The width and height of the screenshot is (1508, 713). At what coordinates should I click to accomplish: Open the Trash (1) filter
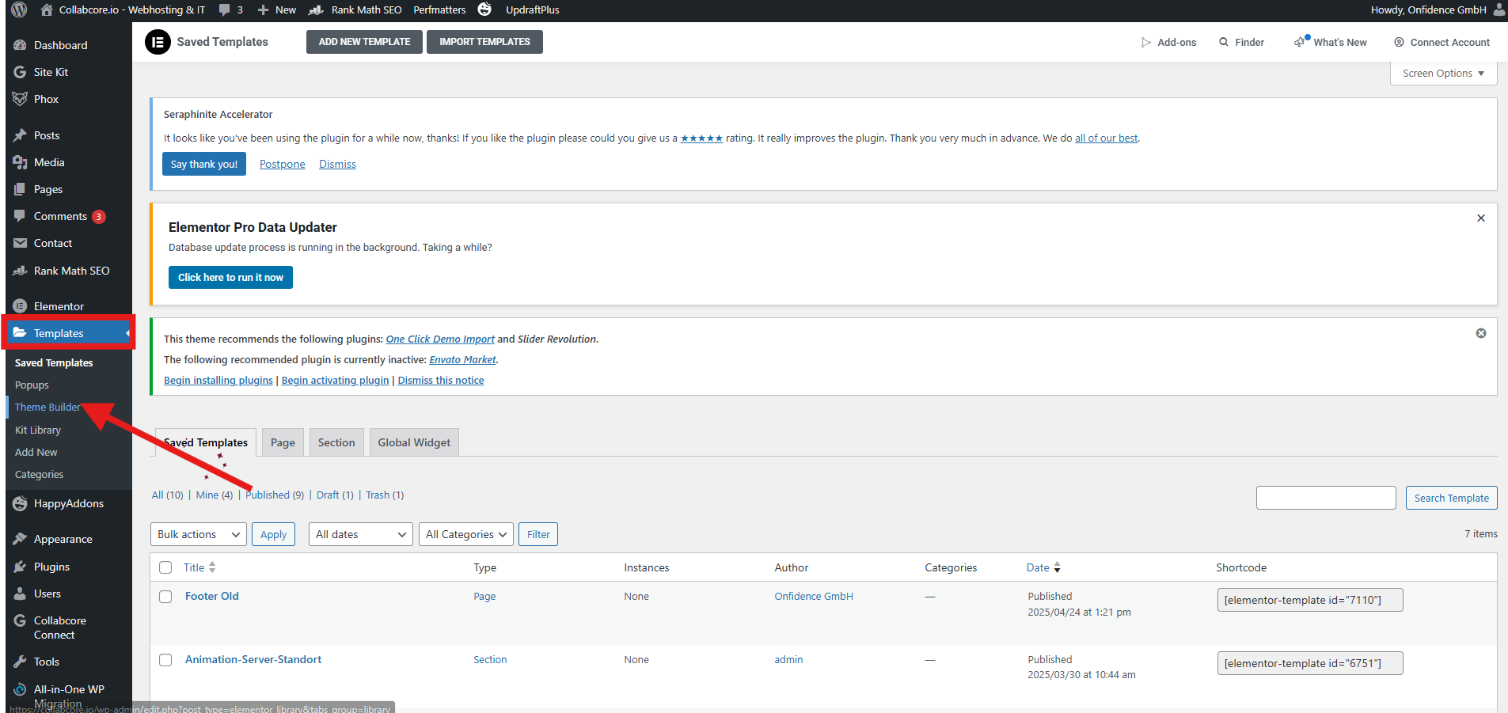click(x=385, y=495)
